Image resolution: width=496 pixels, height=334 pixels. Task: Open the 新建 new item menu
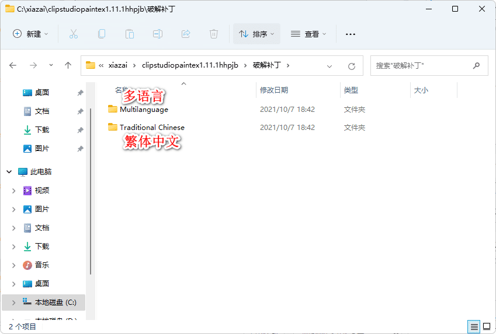click(31, 34)
